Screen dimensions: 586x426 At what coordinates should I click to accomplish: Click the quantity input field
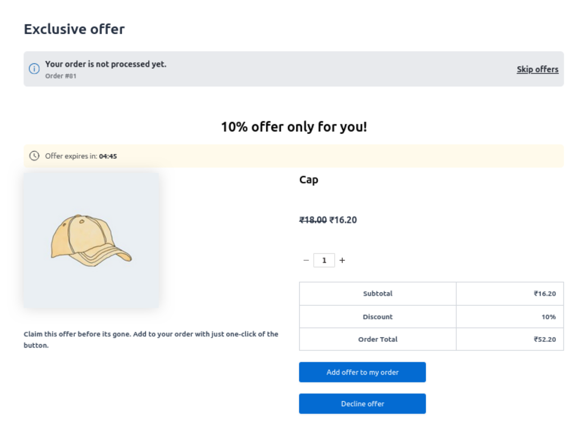click(324, 260)
